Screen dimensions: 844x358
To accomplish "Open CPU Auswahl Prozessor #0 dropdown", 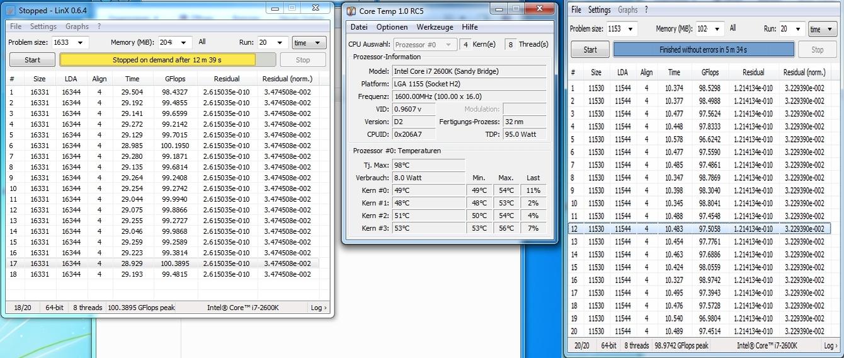I will (425, 44).
